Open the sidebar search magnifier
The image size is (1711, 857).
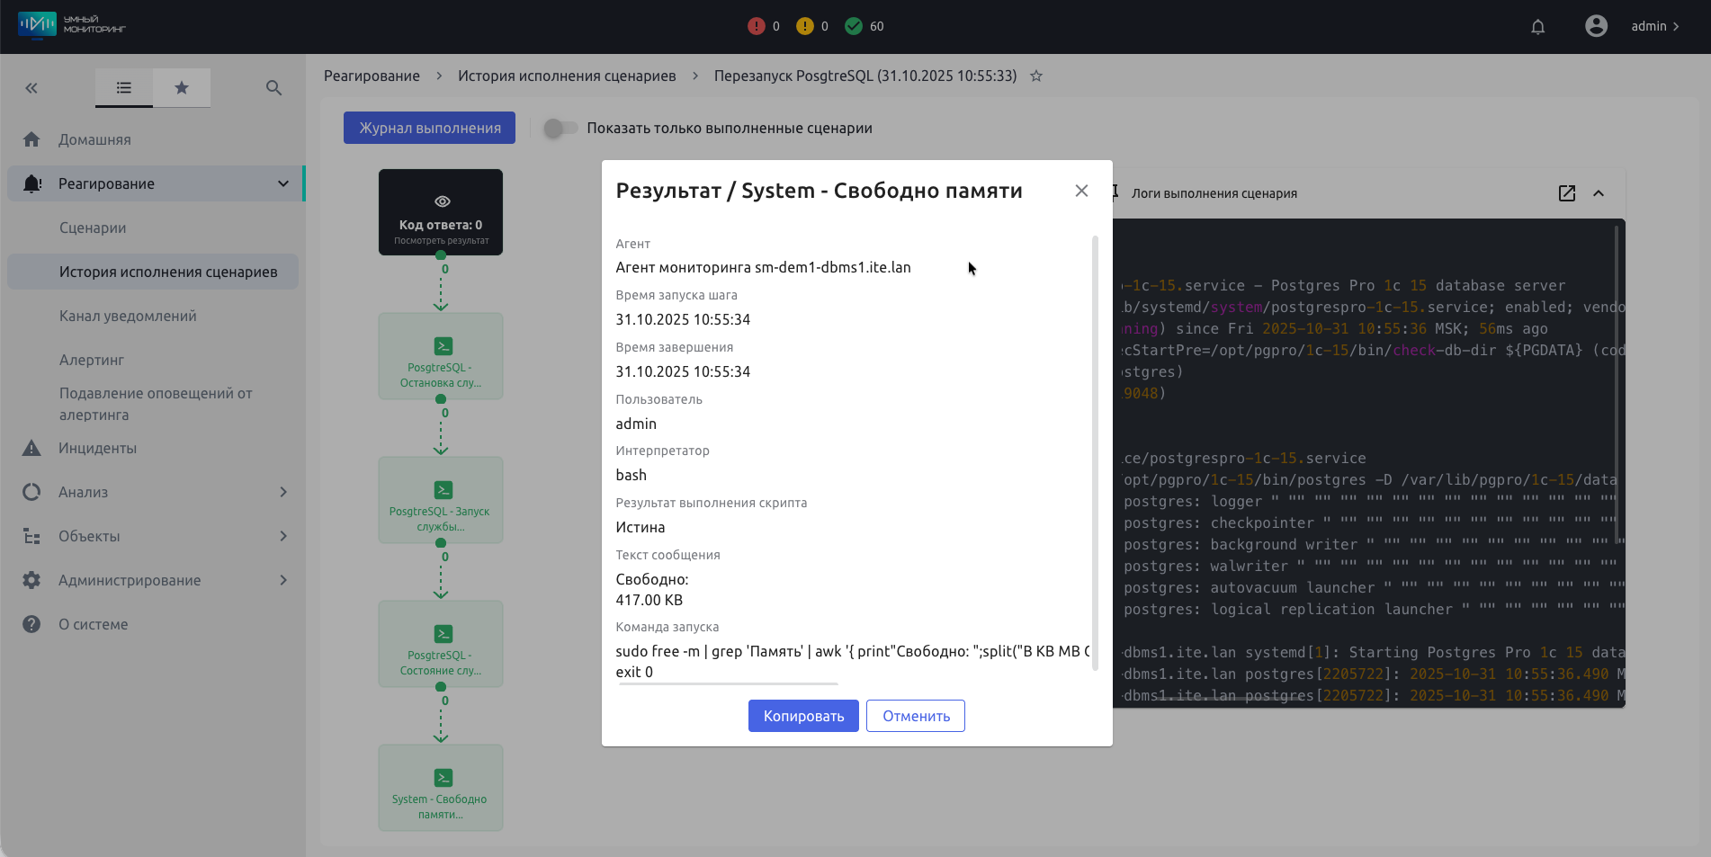274,88
